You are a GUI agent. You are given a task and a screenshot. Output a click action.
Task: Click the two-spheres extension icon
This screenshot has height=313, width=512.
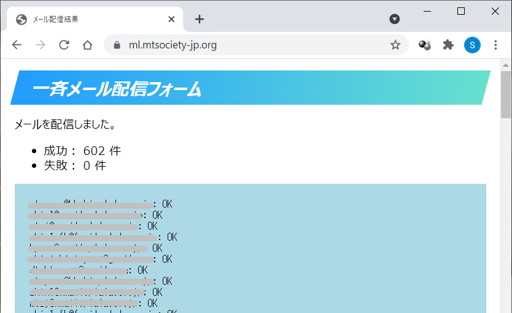(424, 45)
